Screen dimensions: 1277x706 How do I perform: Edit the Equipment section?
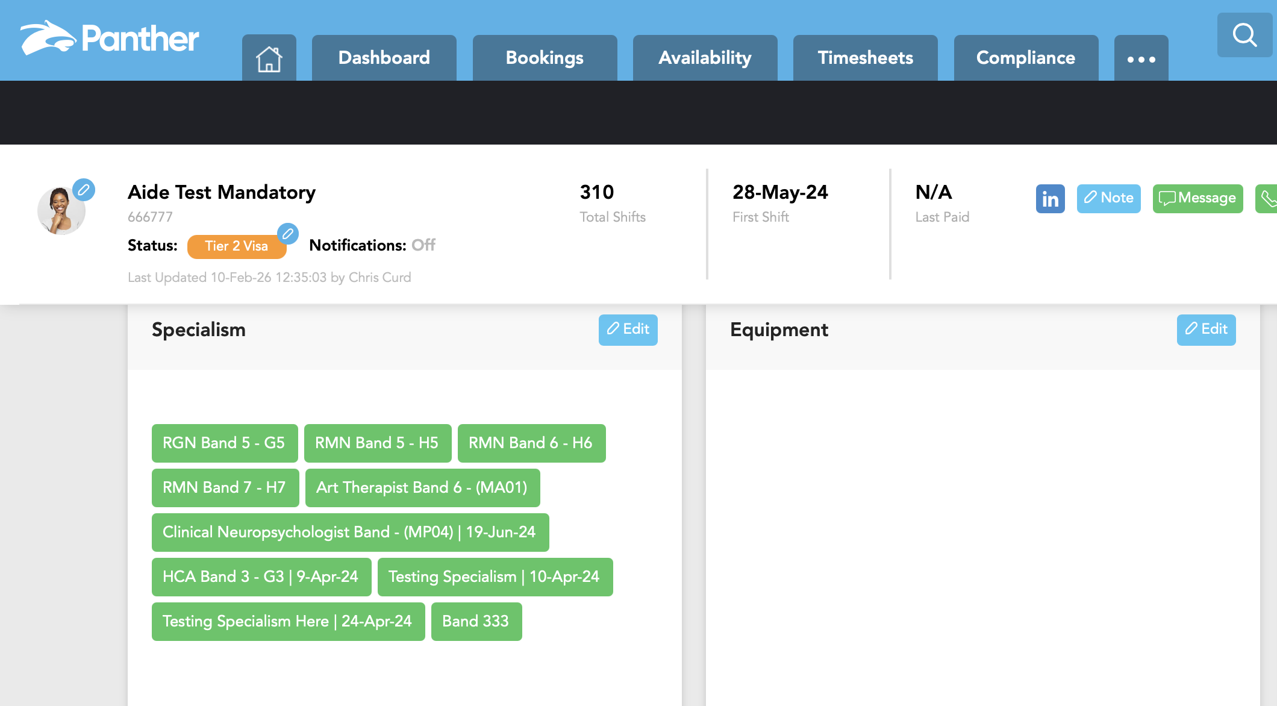tap(1206, 330)
